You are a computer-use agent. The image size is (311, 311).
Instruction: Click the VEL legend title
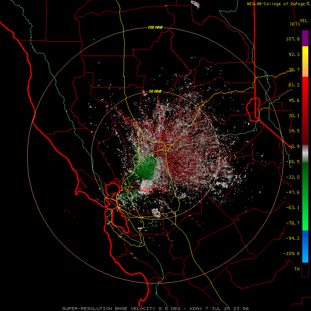point(303,21)
